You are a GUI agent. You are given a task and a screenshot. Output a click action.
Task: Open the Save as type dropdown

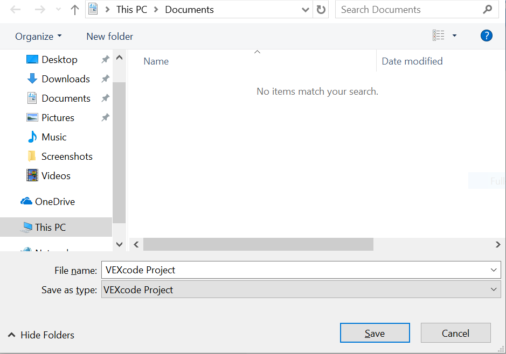(495, 289)
